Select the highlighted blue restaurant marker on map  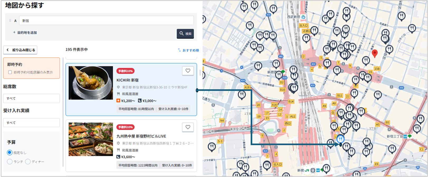coord(340,139)
